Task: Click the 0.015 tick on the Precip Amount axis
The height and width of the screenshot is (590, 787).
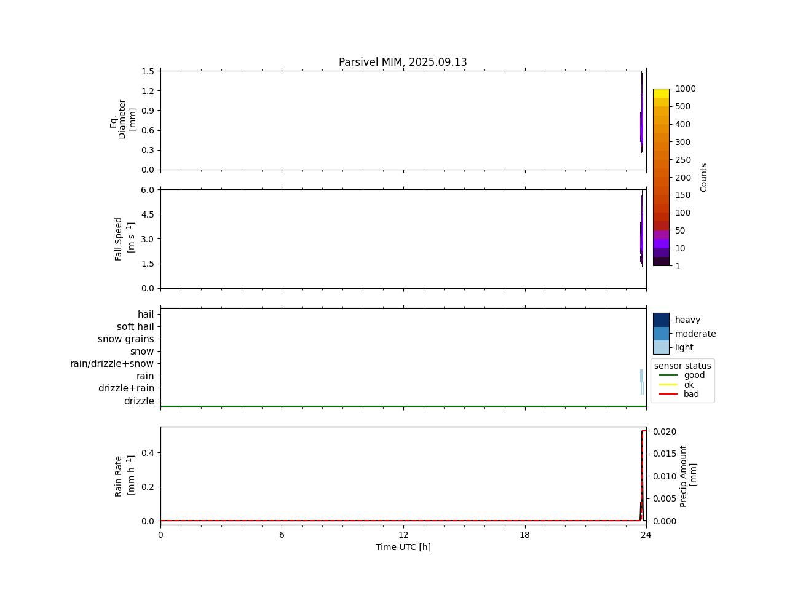Action: [x=664, y=454]
